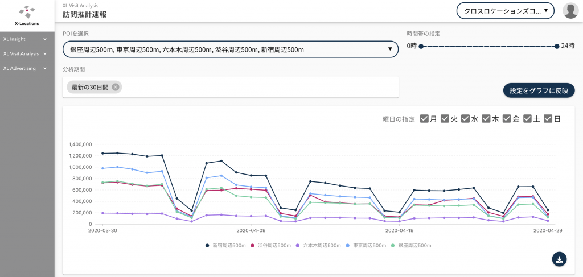
Task: Click inside the 分析期間 input field
Action: [256, 87]
